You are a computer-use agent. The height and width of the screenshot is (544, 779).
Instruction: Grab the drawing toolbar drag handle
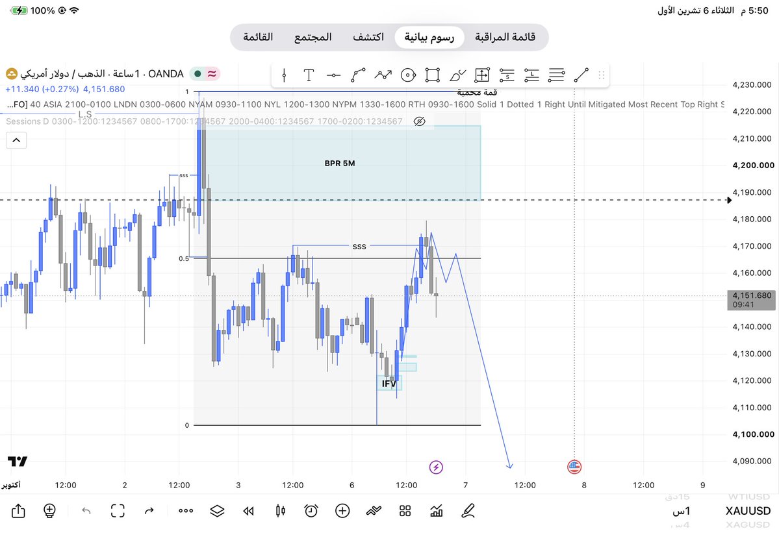click(601, 75)
